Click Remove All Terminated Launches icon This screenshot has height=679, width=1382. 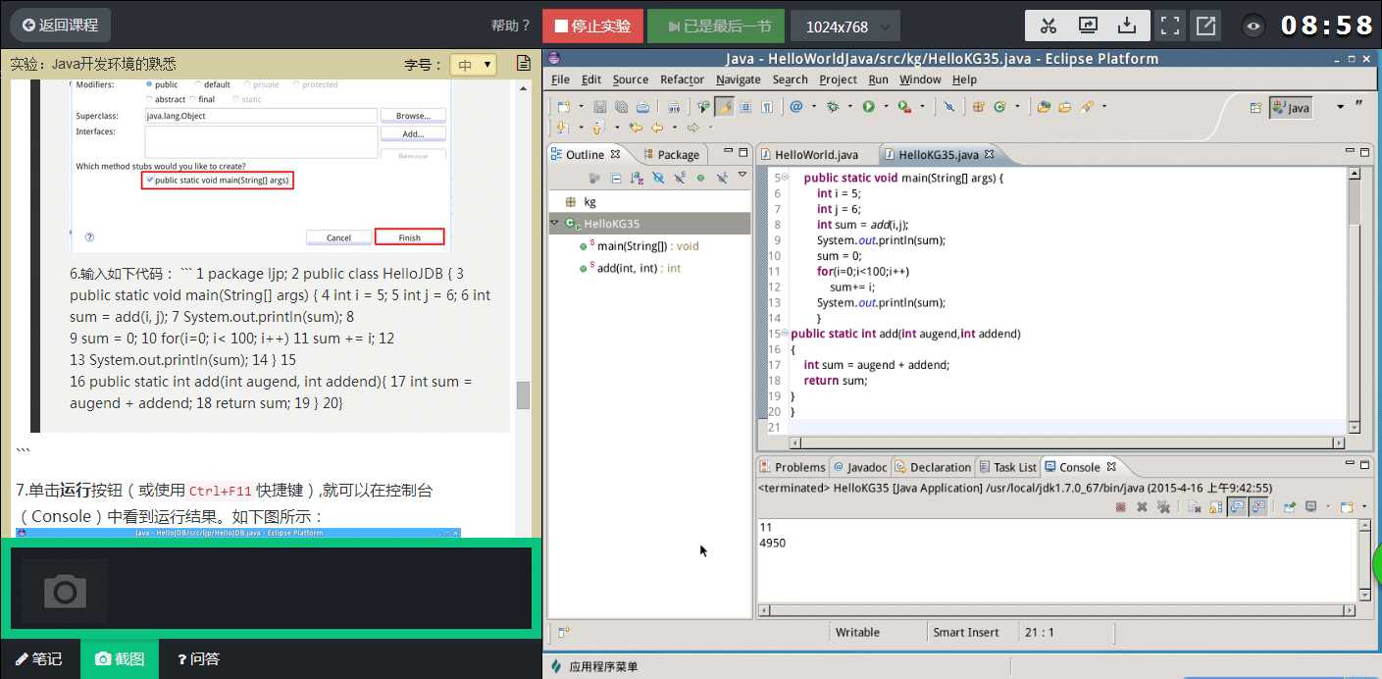point(1163,507)
